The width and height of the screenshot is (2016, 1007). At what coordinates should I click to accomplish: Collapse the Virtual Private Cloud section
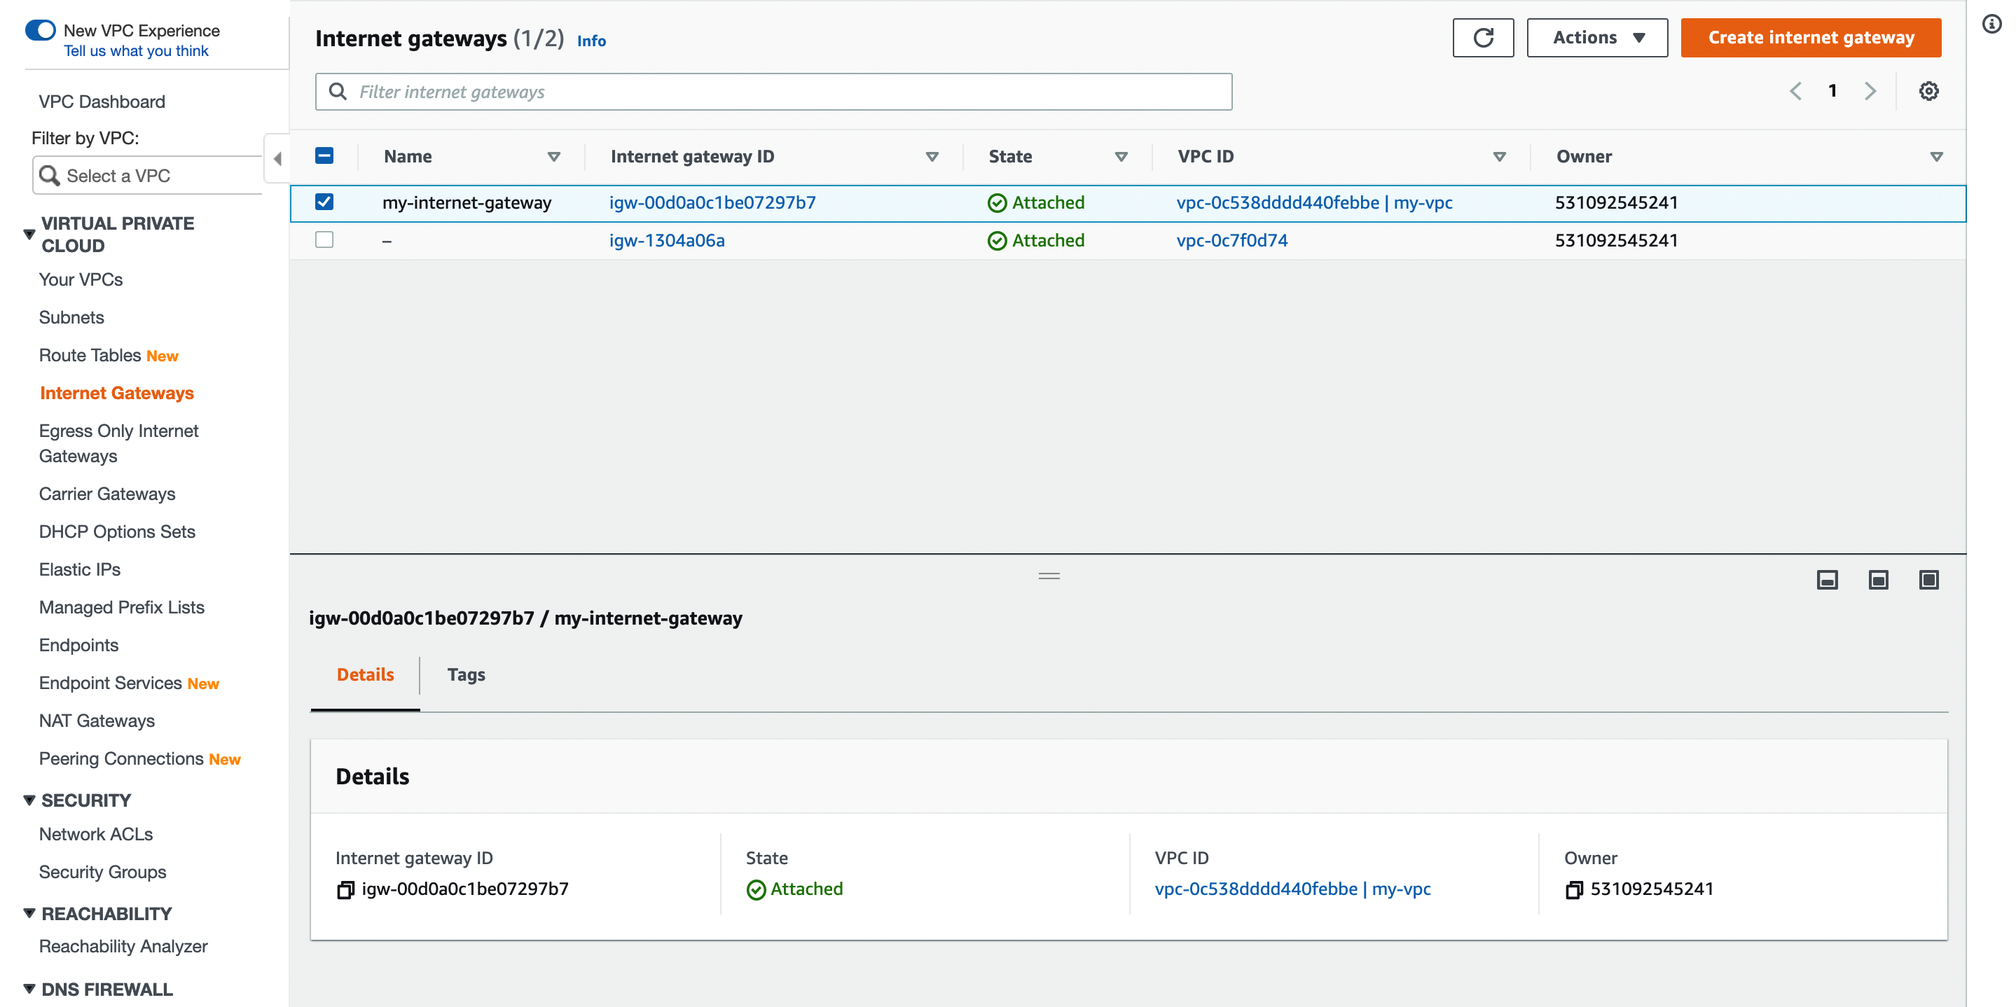29,234
